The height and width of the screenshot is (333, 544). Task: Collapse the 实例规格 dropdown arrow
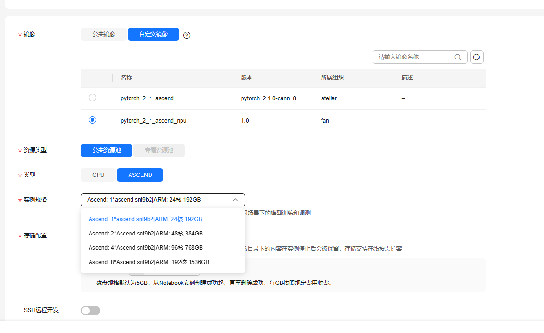click(x=235, y=200)
